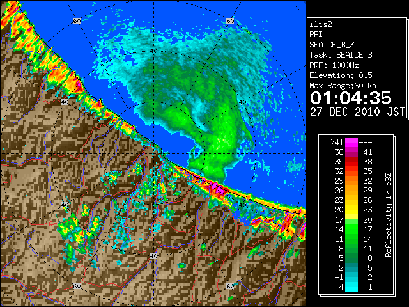Click the 01:04:35 timestamp
Screen dimensions: 409x307
(x=351, y=98)
